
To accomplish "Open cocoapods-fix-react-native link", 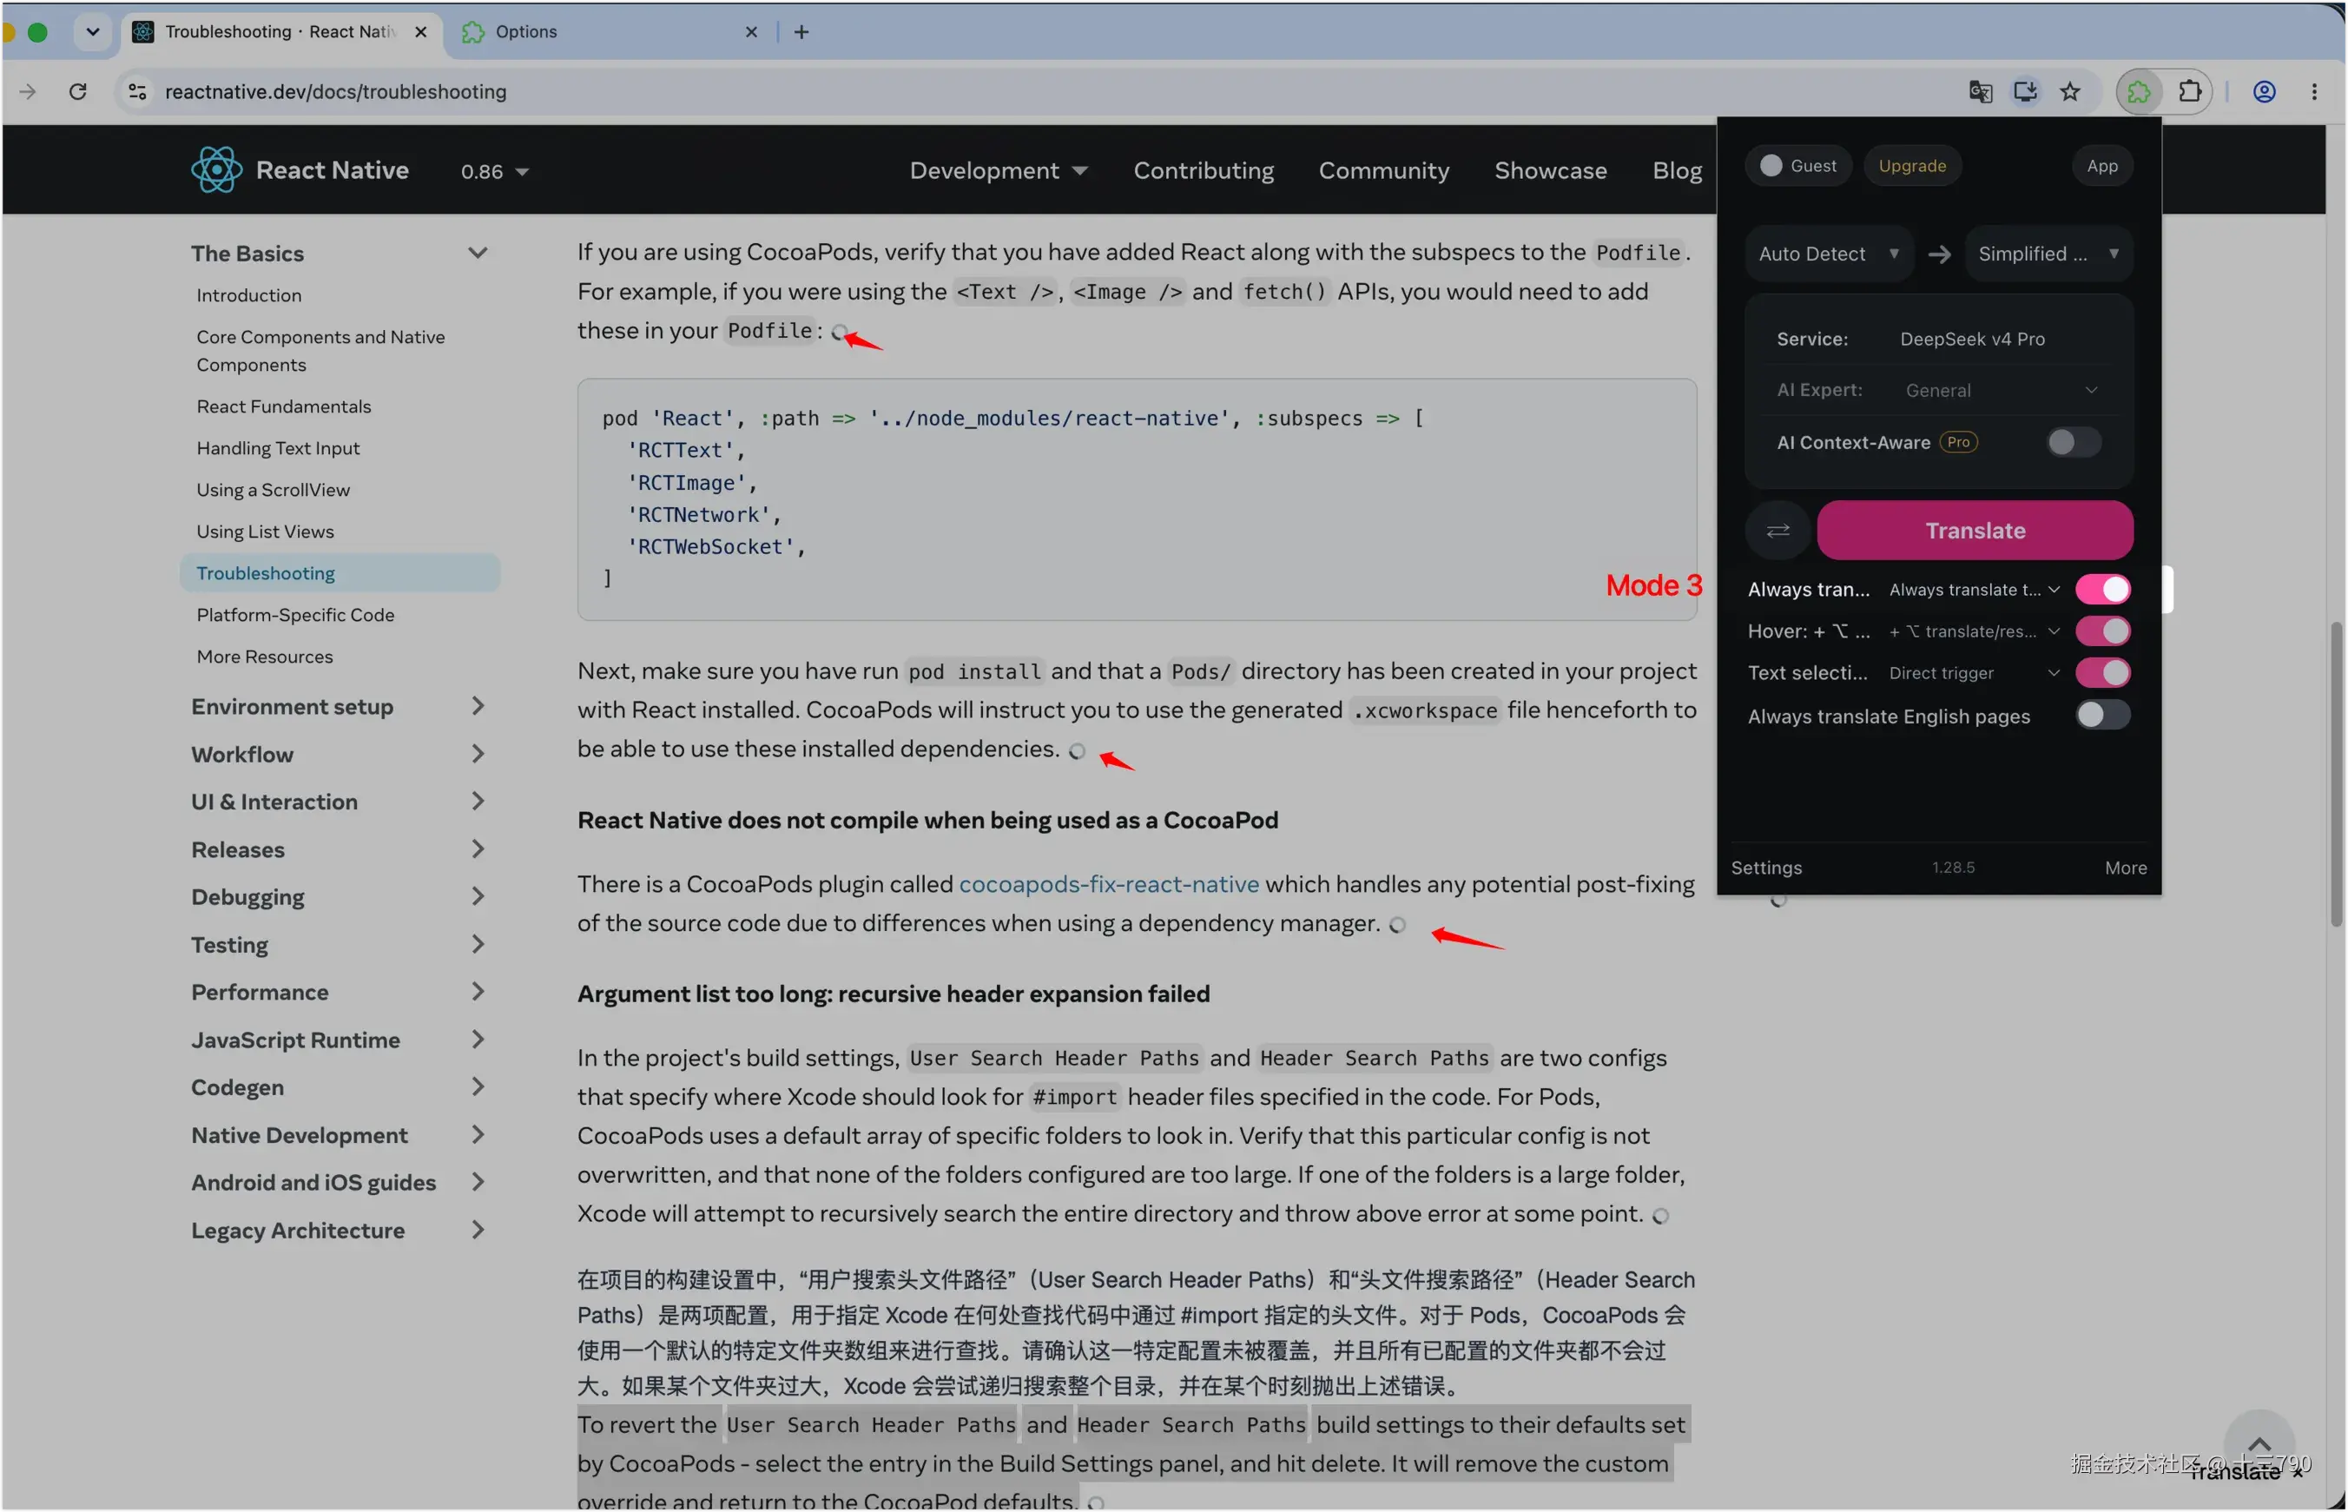I will point(1108,885).
